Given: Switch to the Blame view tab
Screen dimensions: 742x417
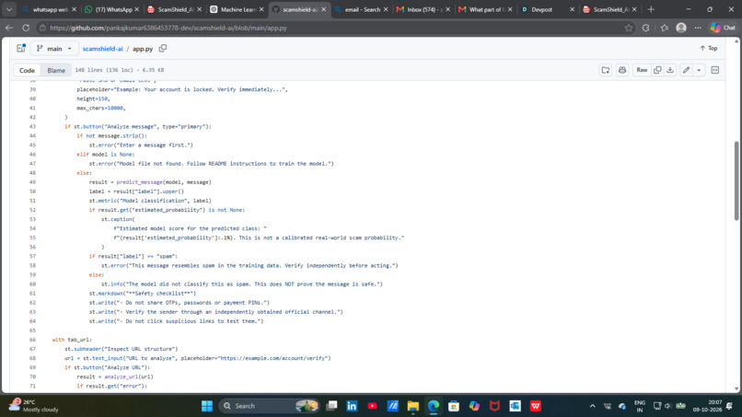Looking at the screenshot, I should pyautogui.click(x=56, y=70).
